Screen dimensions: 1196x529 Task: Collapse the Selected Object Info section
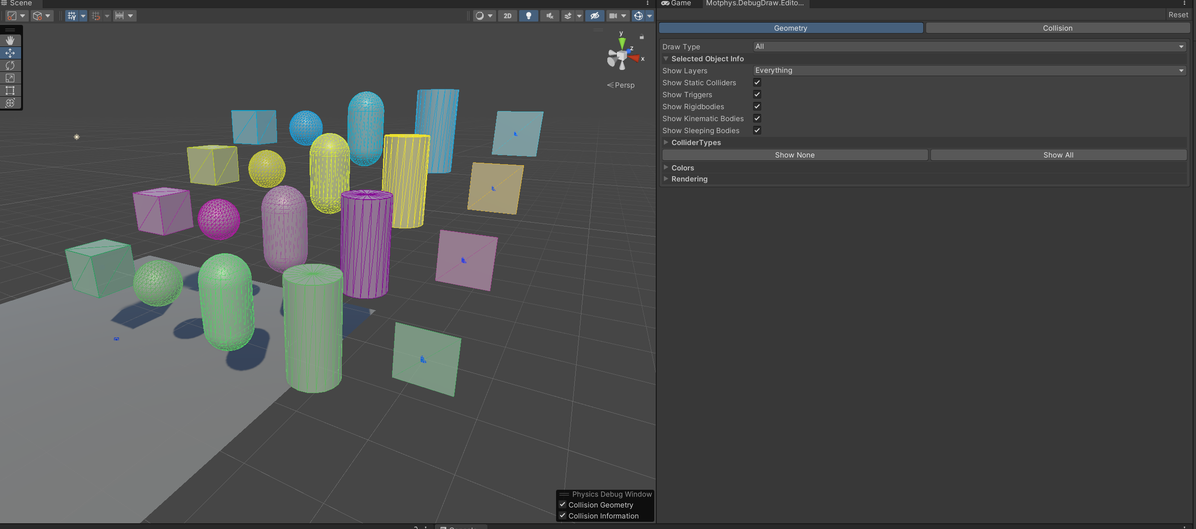click(666, 58)
